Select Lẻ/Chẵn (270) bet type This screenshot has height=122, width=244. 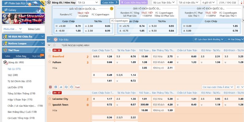tap(15, 87)
